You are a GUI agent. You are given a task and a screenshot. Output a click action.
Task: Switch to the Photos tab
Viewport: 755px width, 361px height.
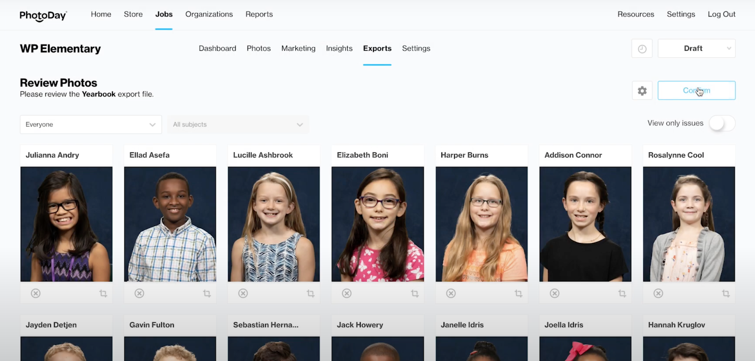pyautogui.click(x=258, y=48)
